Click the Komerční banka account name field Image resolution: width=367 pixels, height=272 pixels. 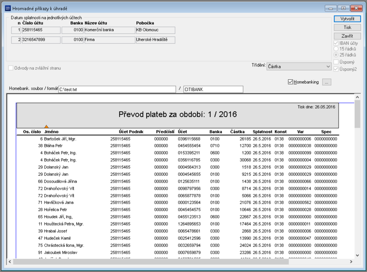(x=109, y=30)
